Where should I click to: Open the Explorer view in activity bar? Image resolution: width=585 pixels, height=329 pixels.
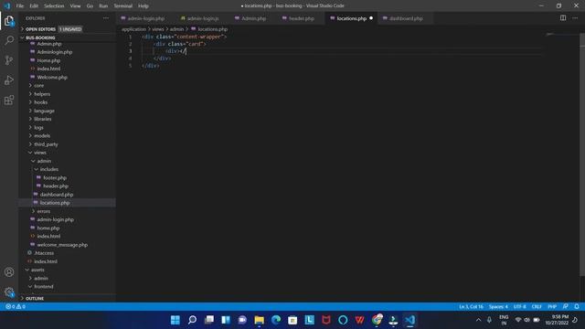pyautogui.click(x=9, y=21)
